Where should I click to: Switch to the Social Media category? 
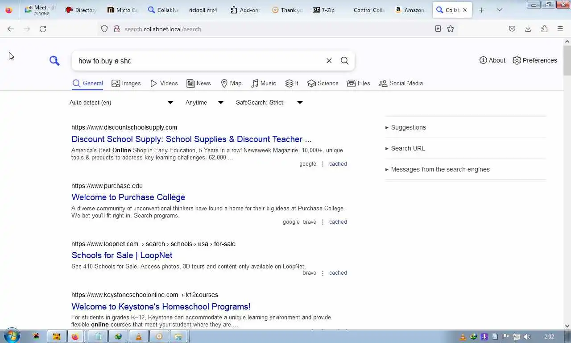coord(401,83)
